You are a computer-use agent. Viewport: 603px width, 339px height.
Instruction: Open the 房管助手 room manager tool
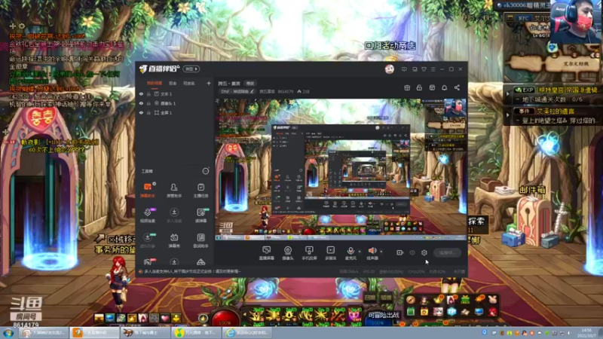coord(174,190)
